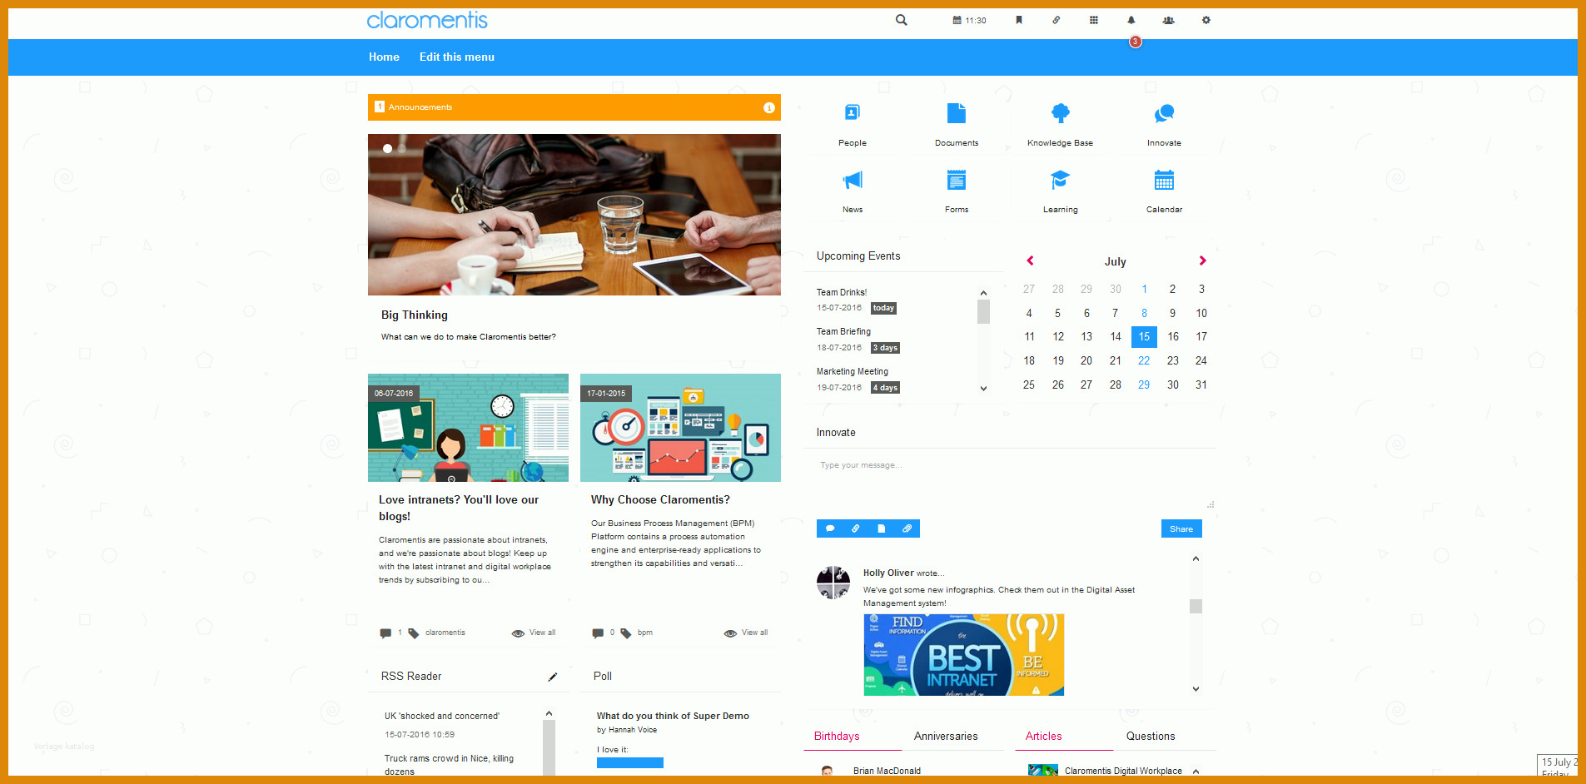The height and width of the screenshot is (784, 1586).
Task: Open Truck rams crowd in Nice headline
Action: click(x=449, y=765)
